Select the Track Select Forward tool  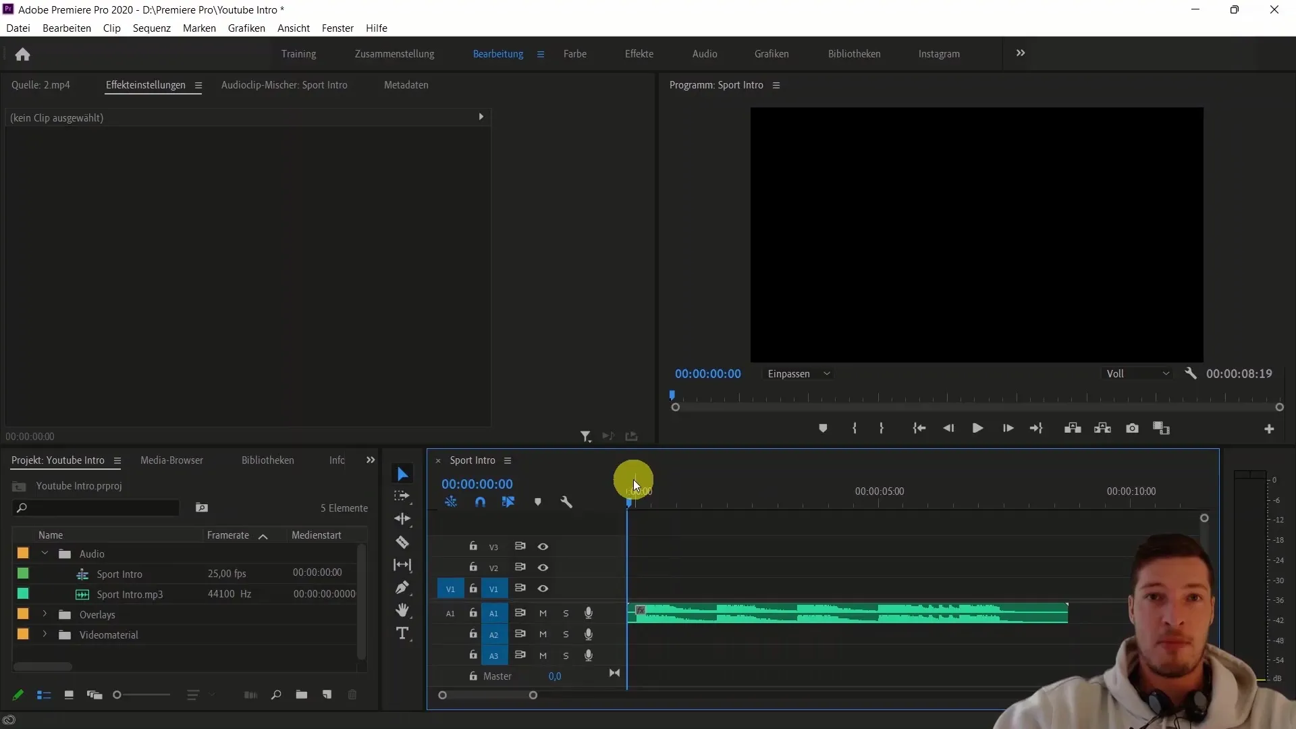(x=402, y=496)
